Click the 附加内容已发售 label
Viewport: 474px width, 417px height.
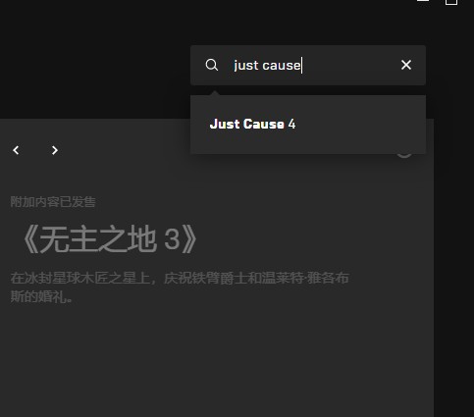pos(53,202)
